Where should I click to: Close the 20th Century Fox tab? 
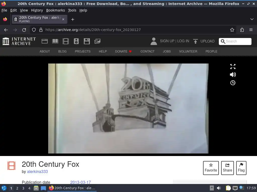click(63, 19)
